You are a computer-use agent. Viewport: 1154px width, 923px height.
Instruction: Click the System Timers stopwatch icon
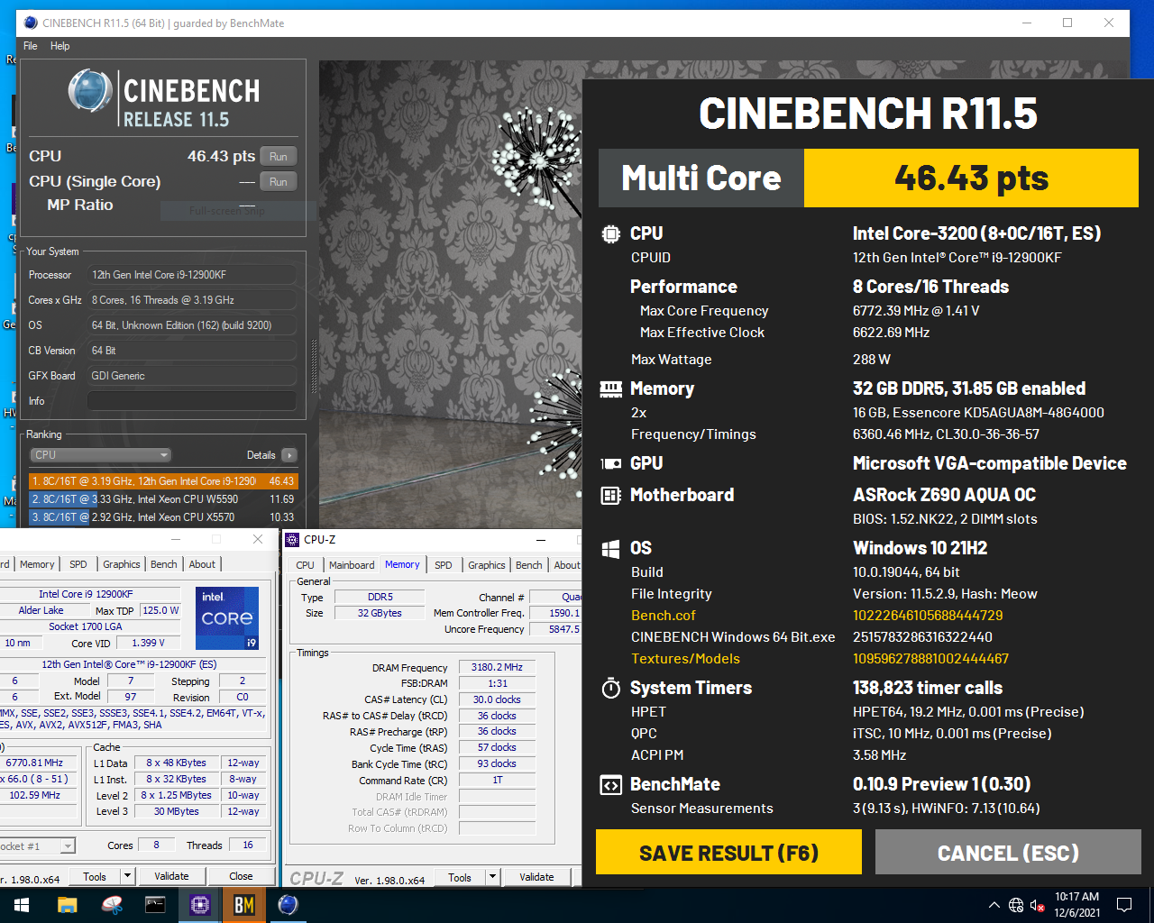tap(611, 689)
